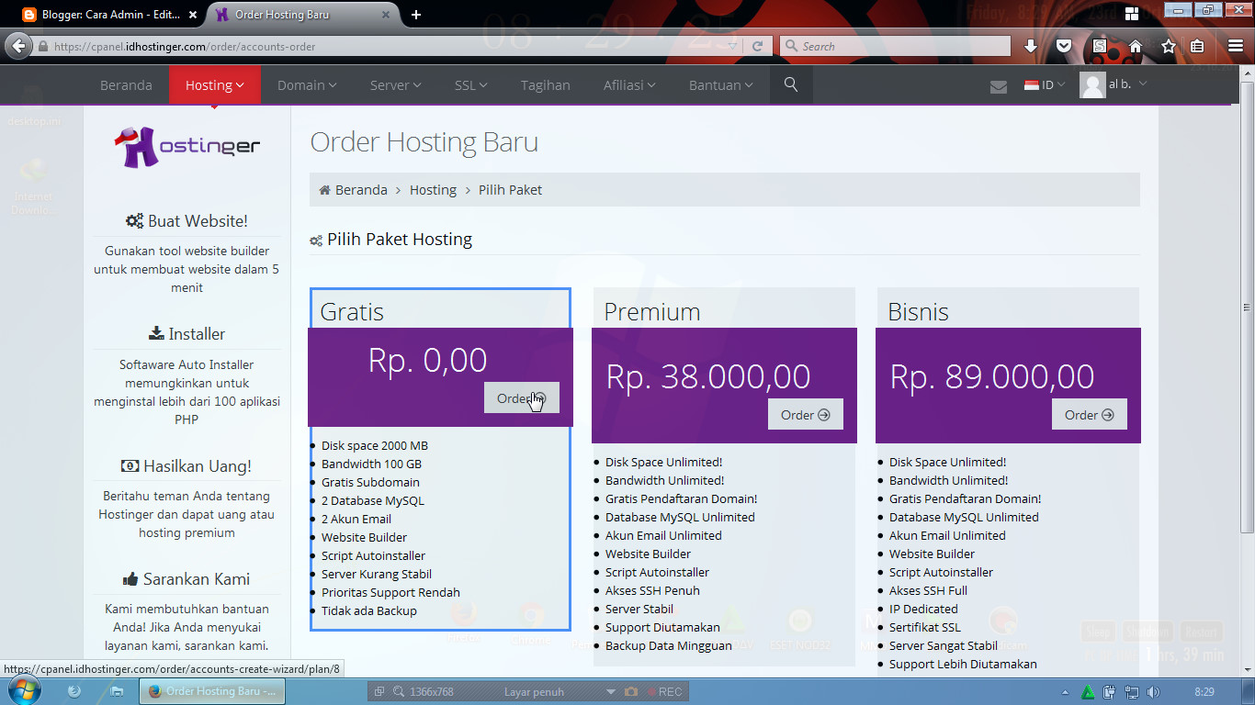Open Tagihan in navigation bar
1255x705 pixels.
point(546,84)
